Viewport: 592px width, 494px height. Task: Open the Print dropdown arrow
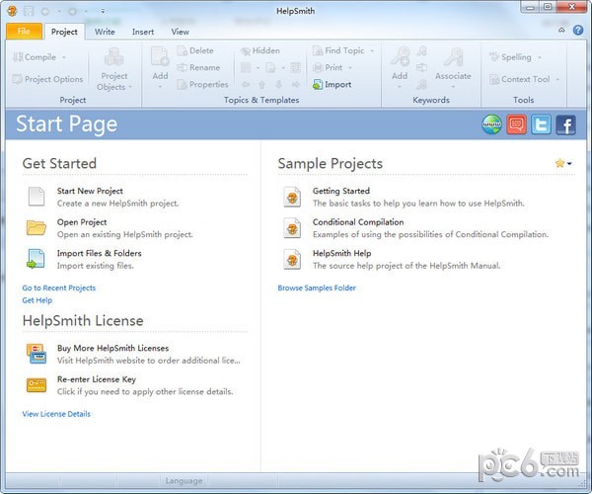[350, 67]
